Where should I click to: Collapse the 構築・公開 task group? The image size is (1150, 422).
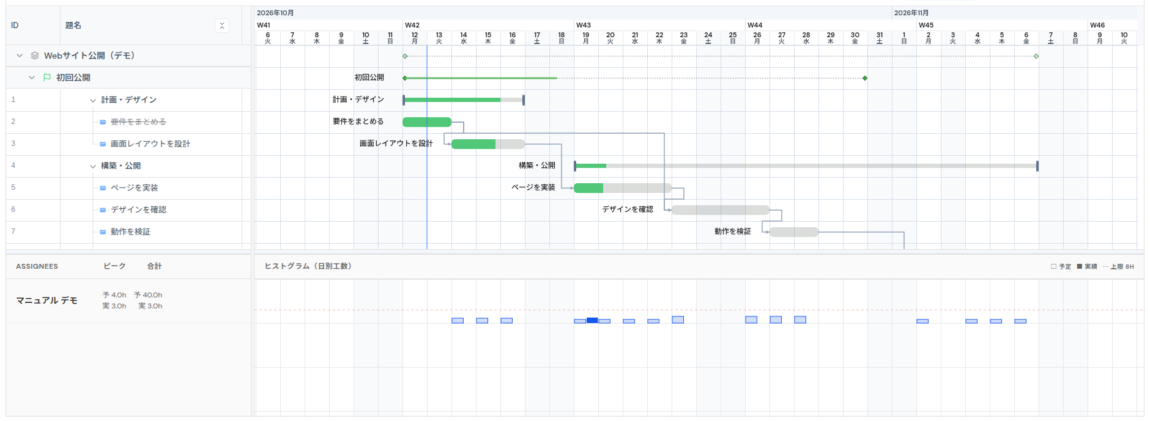pyautogui.click(x=93, y=166)
